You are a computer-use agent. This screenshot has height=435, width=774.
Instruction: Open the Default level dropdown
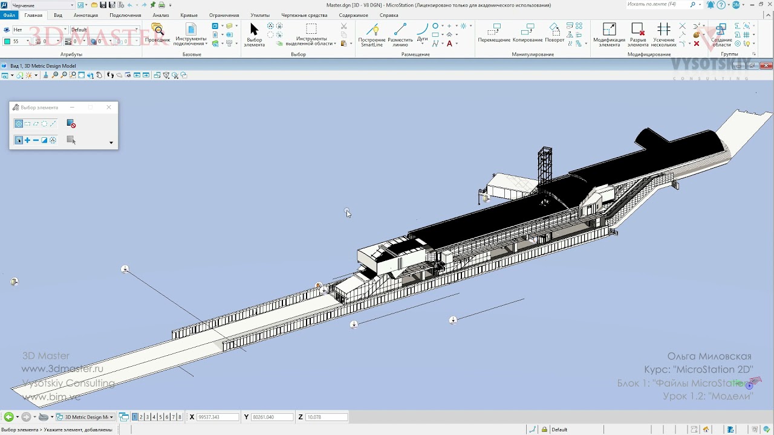(x=104, y=30)
